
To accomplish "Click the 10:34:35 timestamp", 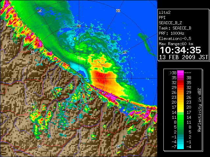I will tap(180, 50).
